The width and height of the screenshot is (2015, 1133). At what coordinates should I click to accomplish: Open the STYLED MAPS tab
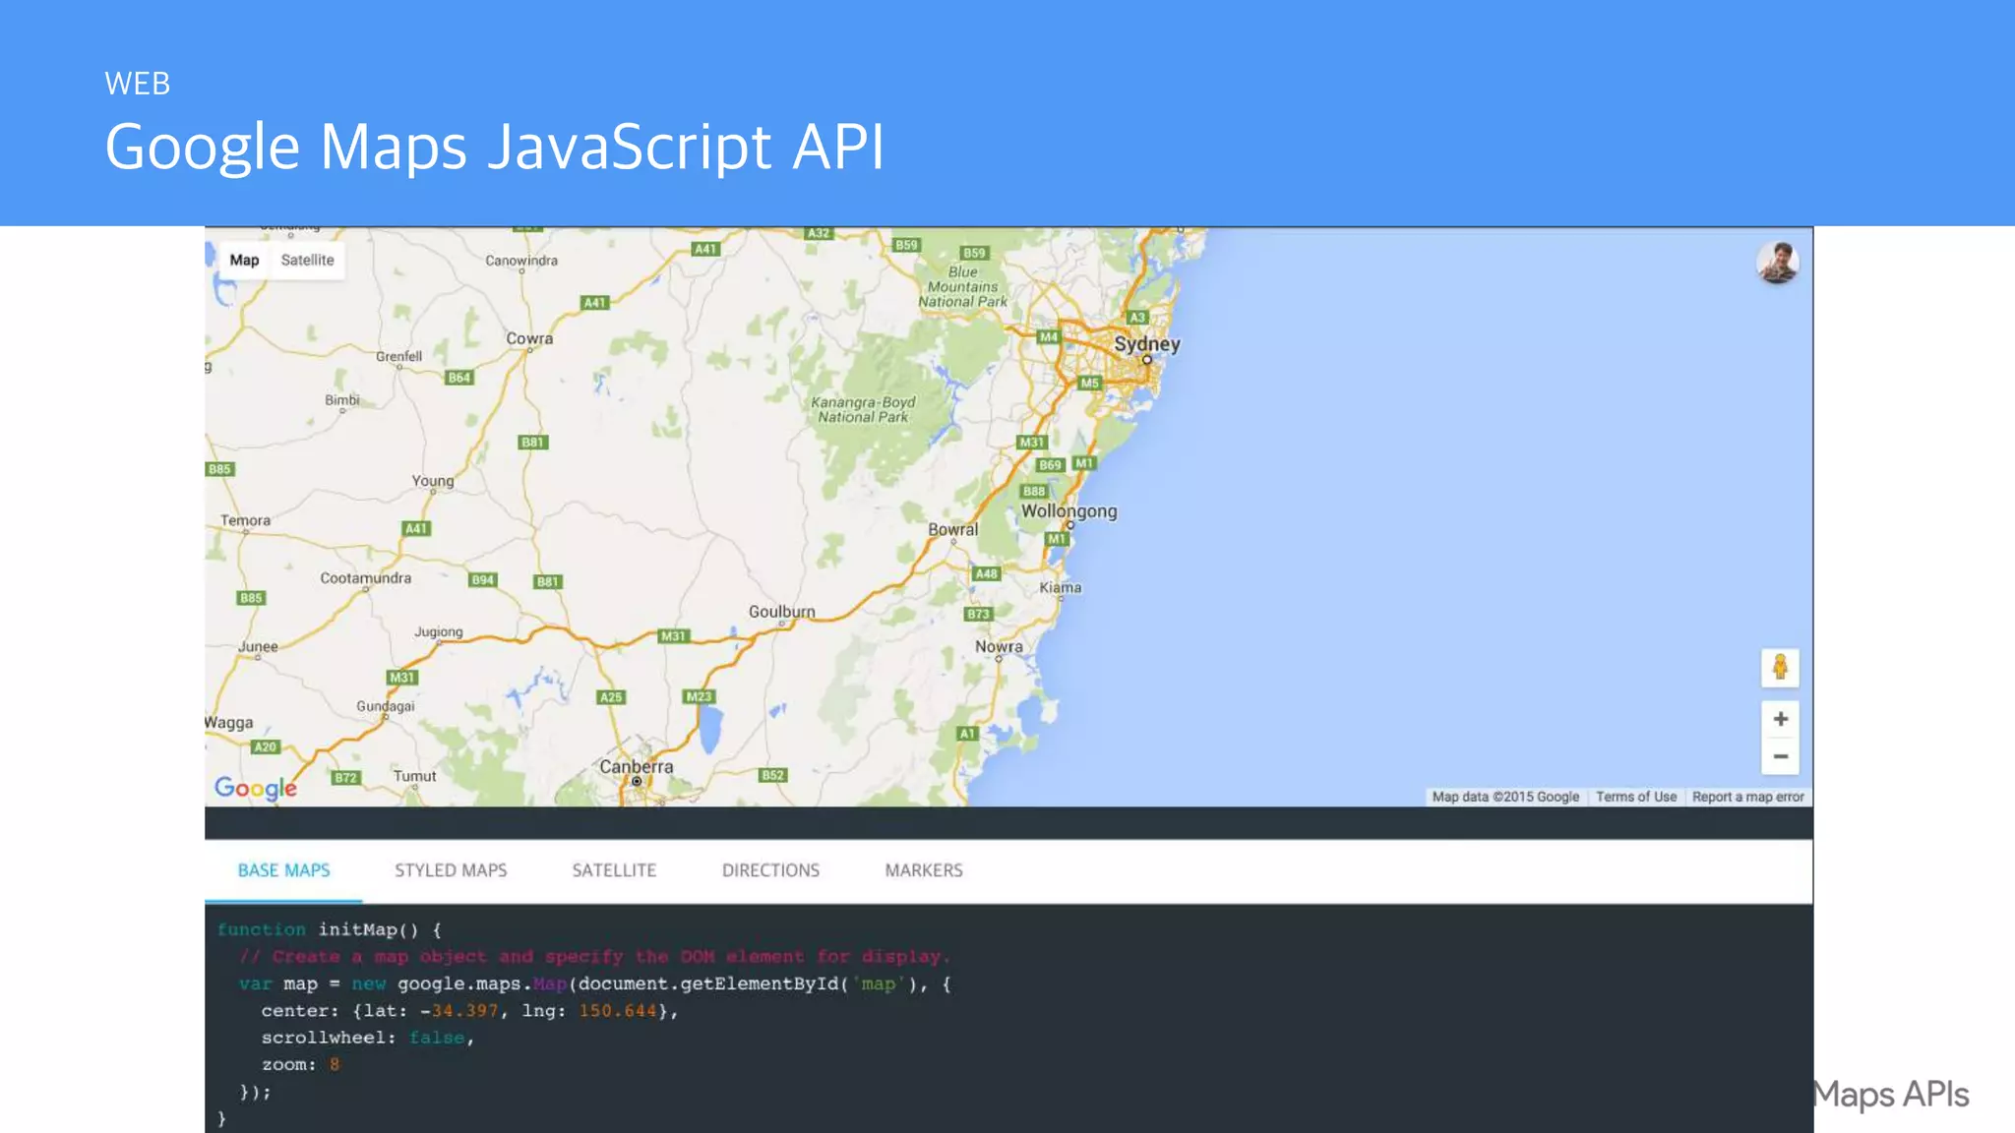click(451, 870)
